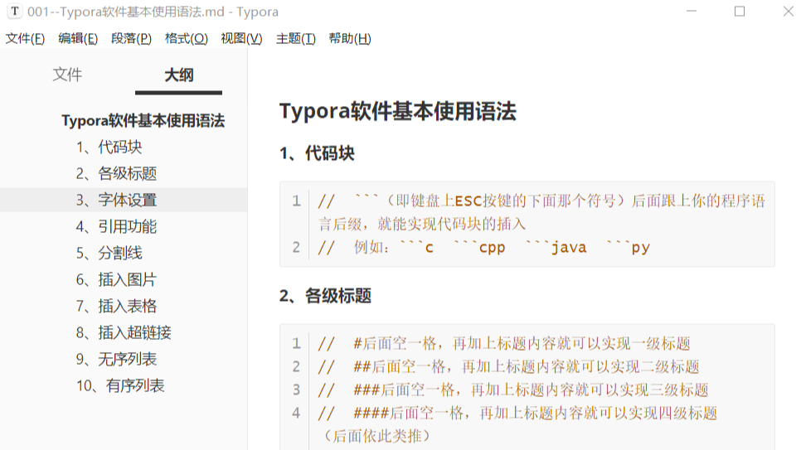
Task: Open the 格式(O) menu
Action: (186, 39)
